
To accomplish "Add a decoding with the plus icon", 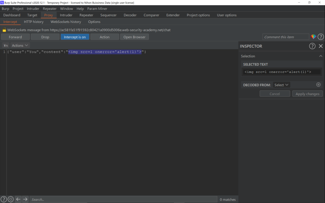I will pyautogui.click(x=318, y=85).
